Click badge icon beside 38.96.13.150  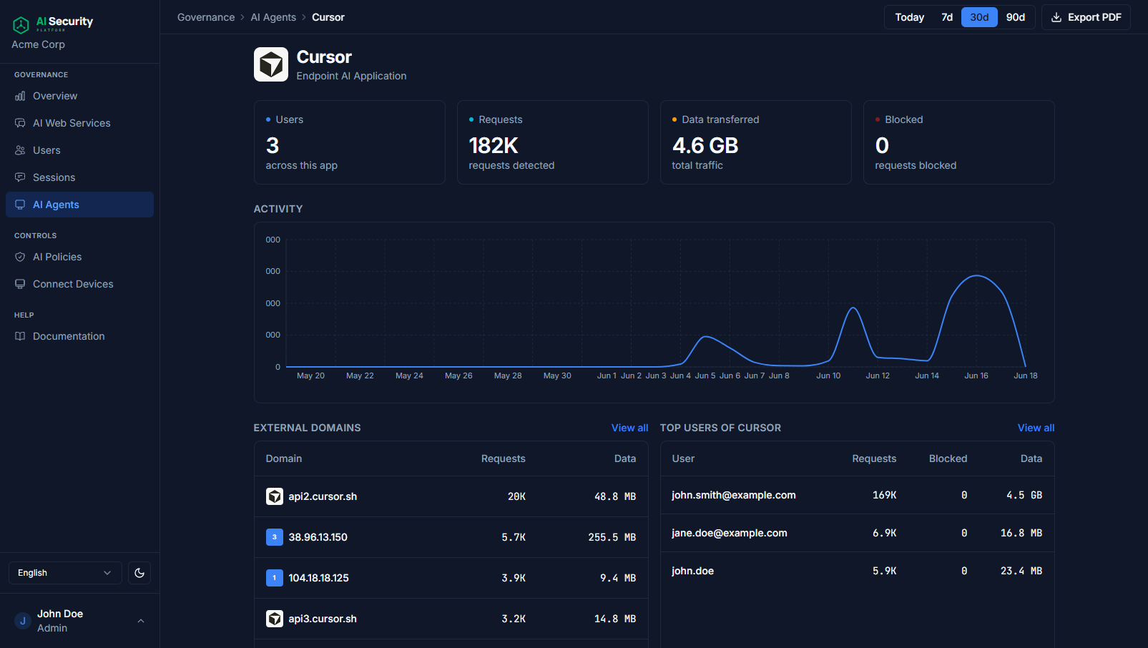coord(275,537)
